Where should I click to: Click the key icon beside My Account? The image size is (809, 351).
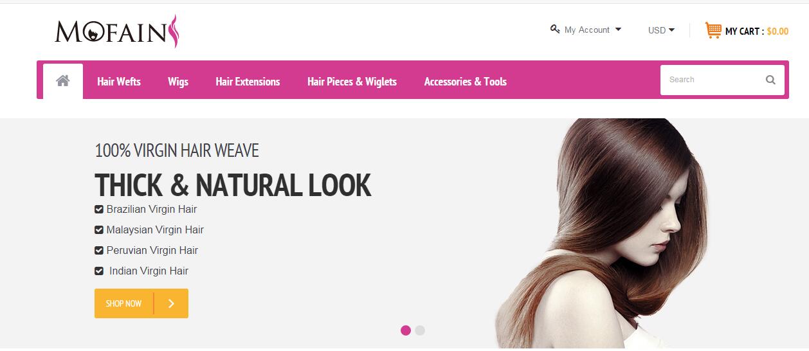point(555,29)
